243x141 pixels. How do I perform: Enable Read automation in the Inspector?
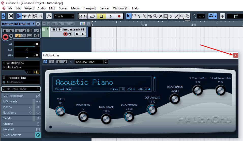pos(18,31)
